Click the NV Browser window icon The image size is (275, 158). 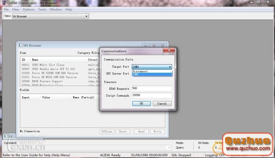point(20,46)
